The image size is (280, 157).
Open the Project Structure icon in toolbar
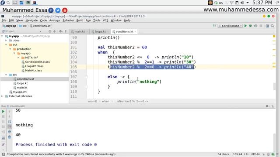267,26
